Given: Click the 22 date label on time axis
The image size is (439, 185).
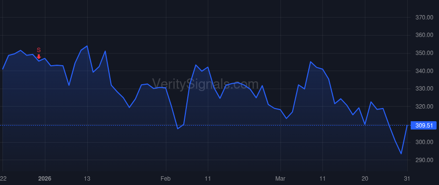Looking at the screenshot, I should click(x=3, y=179).
